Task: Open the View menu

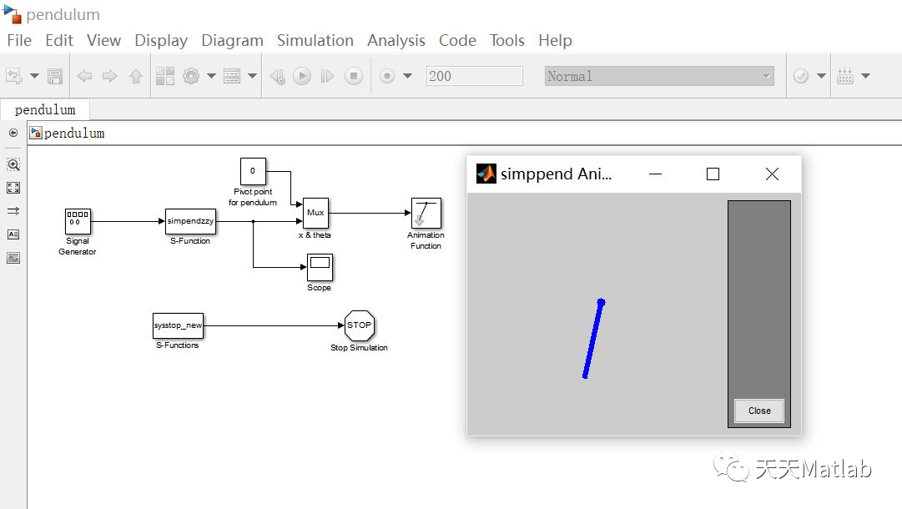Action: [x=103, y=40]
